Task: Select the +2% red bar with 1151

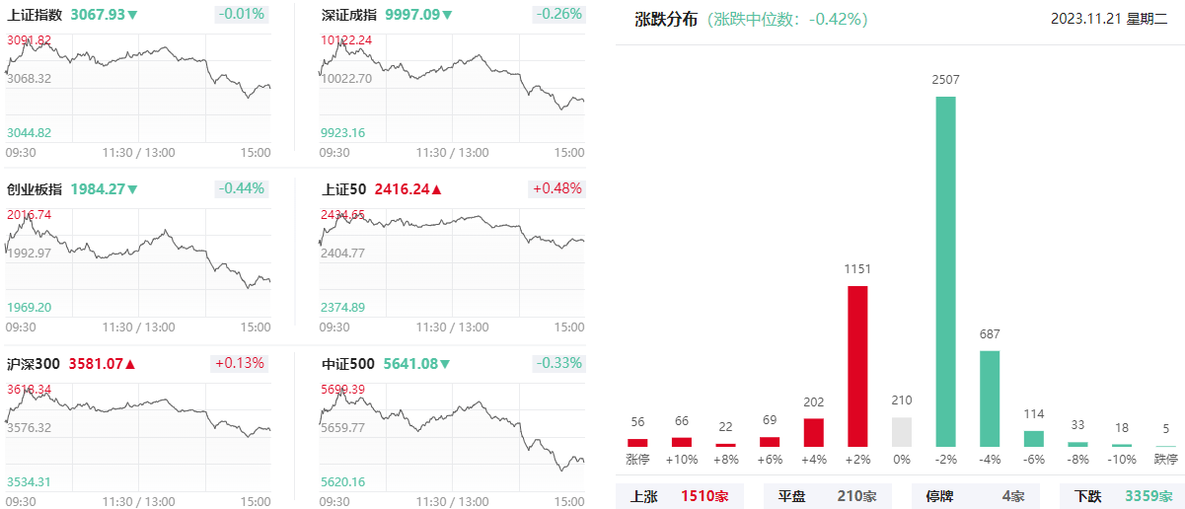Action: [x=857, y=366]
